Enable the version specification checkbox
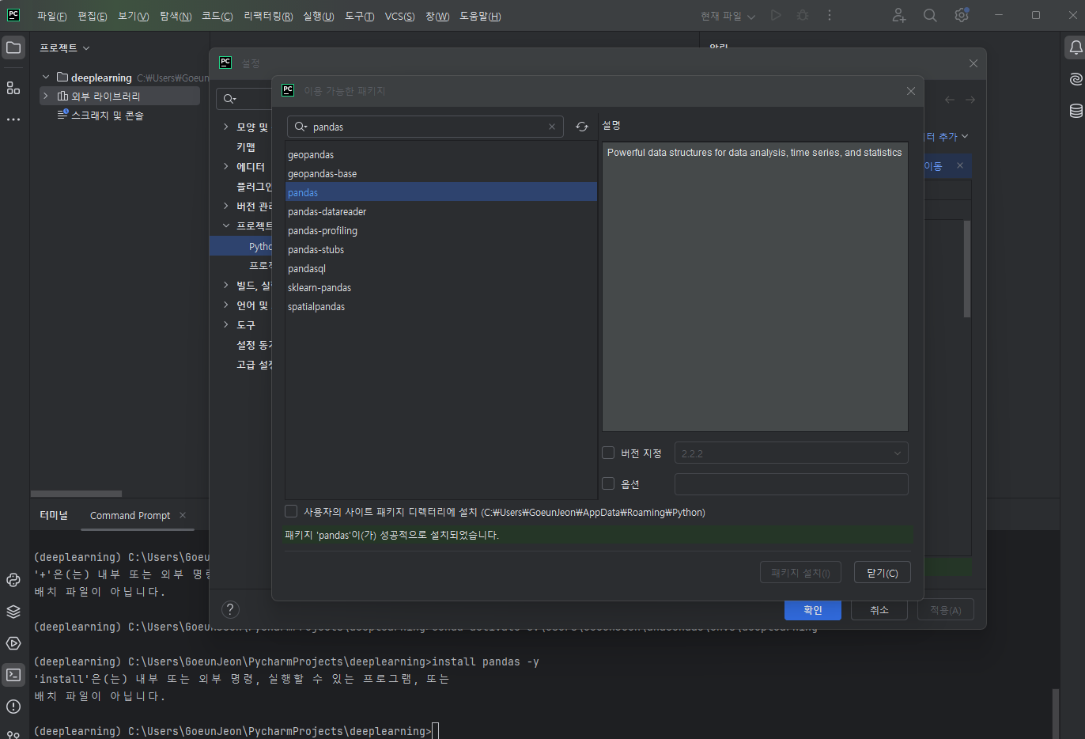This screenshot has height=739, width=1085. [x=608, y=453]
